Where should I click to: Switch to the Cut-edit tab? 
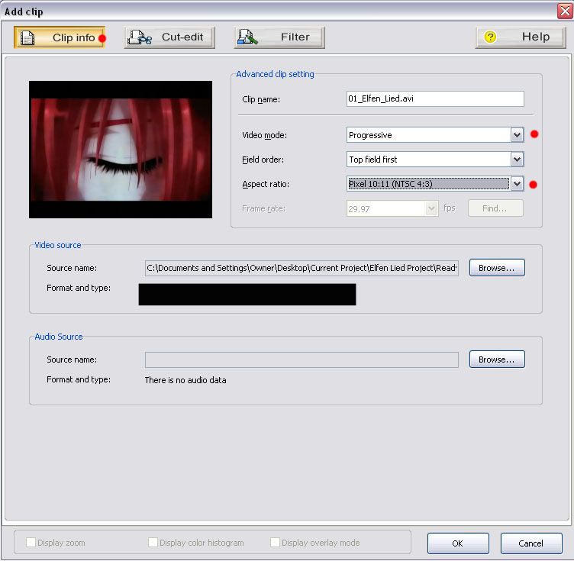[x=169, y=37]
